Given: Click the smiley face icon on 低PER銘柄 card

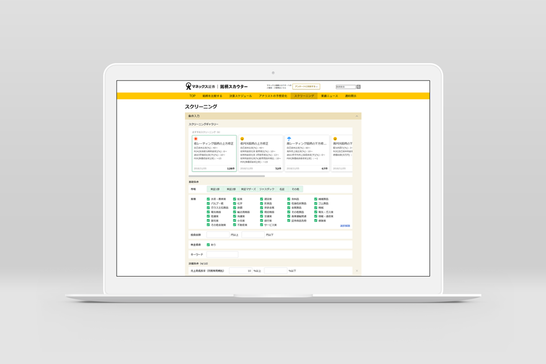Looking at the screenshot, I should tap(242, 139).
